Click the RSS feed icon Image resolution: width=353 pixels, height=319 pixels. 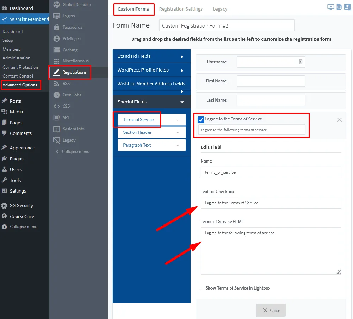point(57,84)
